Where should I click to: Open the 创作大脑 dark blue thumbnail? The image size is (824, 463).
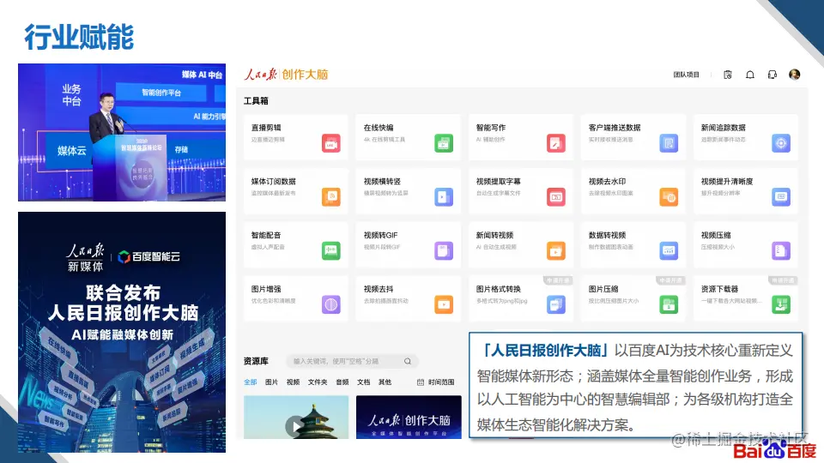(x=409, y=418)
